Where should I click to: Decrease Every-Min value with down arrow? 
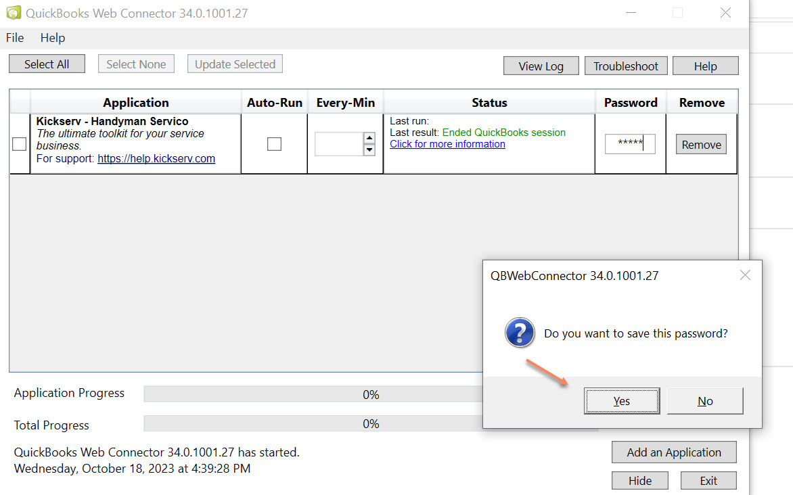[x=369, y=150]
